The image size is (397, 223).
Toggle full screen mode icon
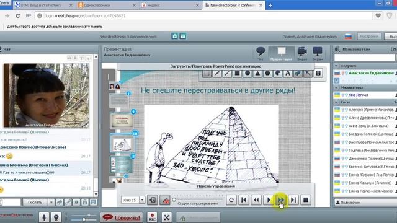pos(167,217)
